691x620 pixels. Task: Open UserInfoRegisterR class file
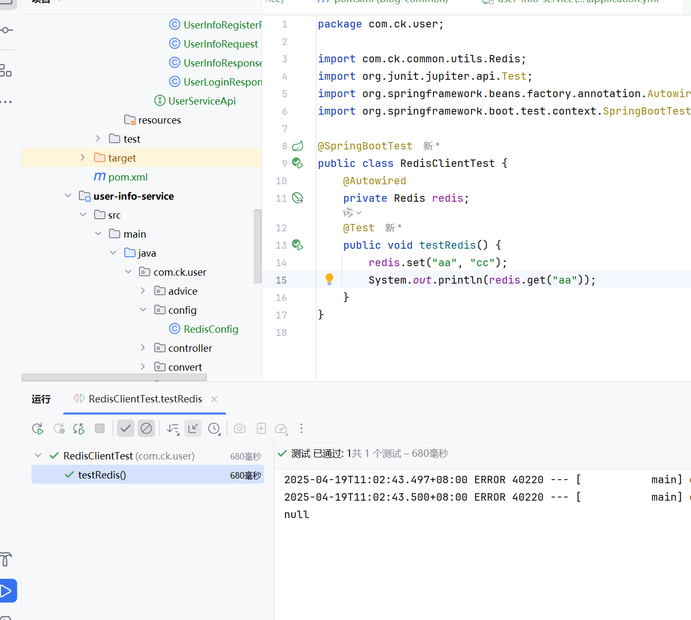tap(215, 25)
